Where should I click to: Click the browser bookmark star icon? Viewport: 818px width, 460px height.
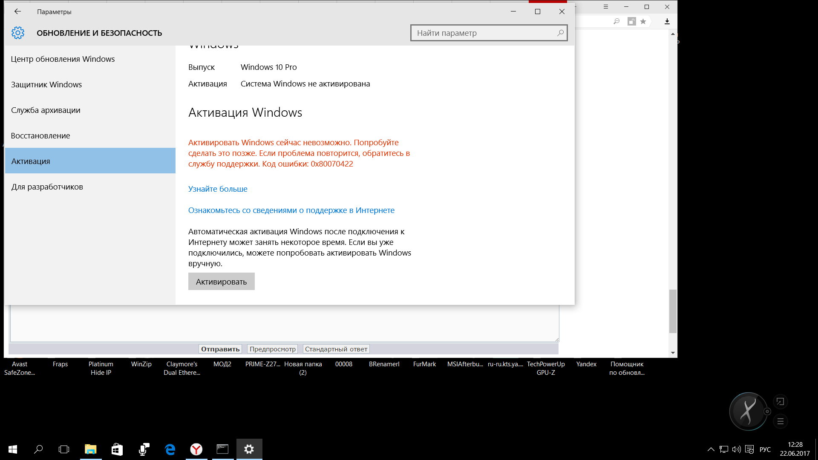pos(643,21)
